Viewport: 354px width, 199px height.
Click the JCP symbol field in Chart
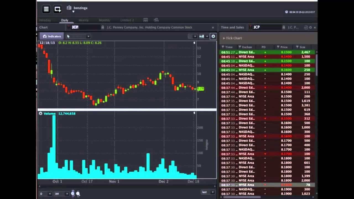(86, 27)
